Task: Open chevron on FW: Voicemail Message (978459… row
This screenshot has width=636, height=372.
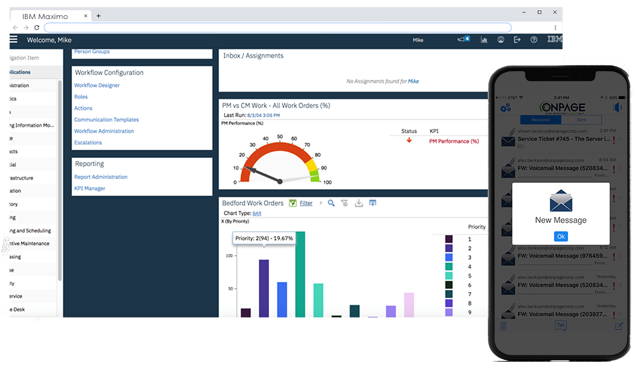Action: point(620,256)
